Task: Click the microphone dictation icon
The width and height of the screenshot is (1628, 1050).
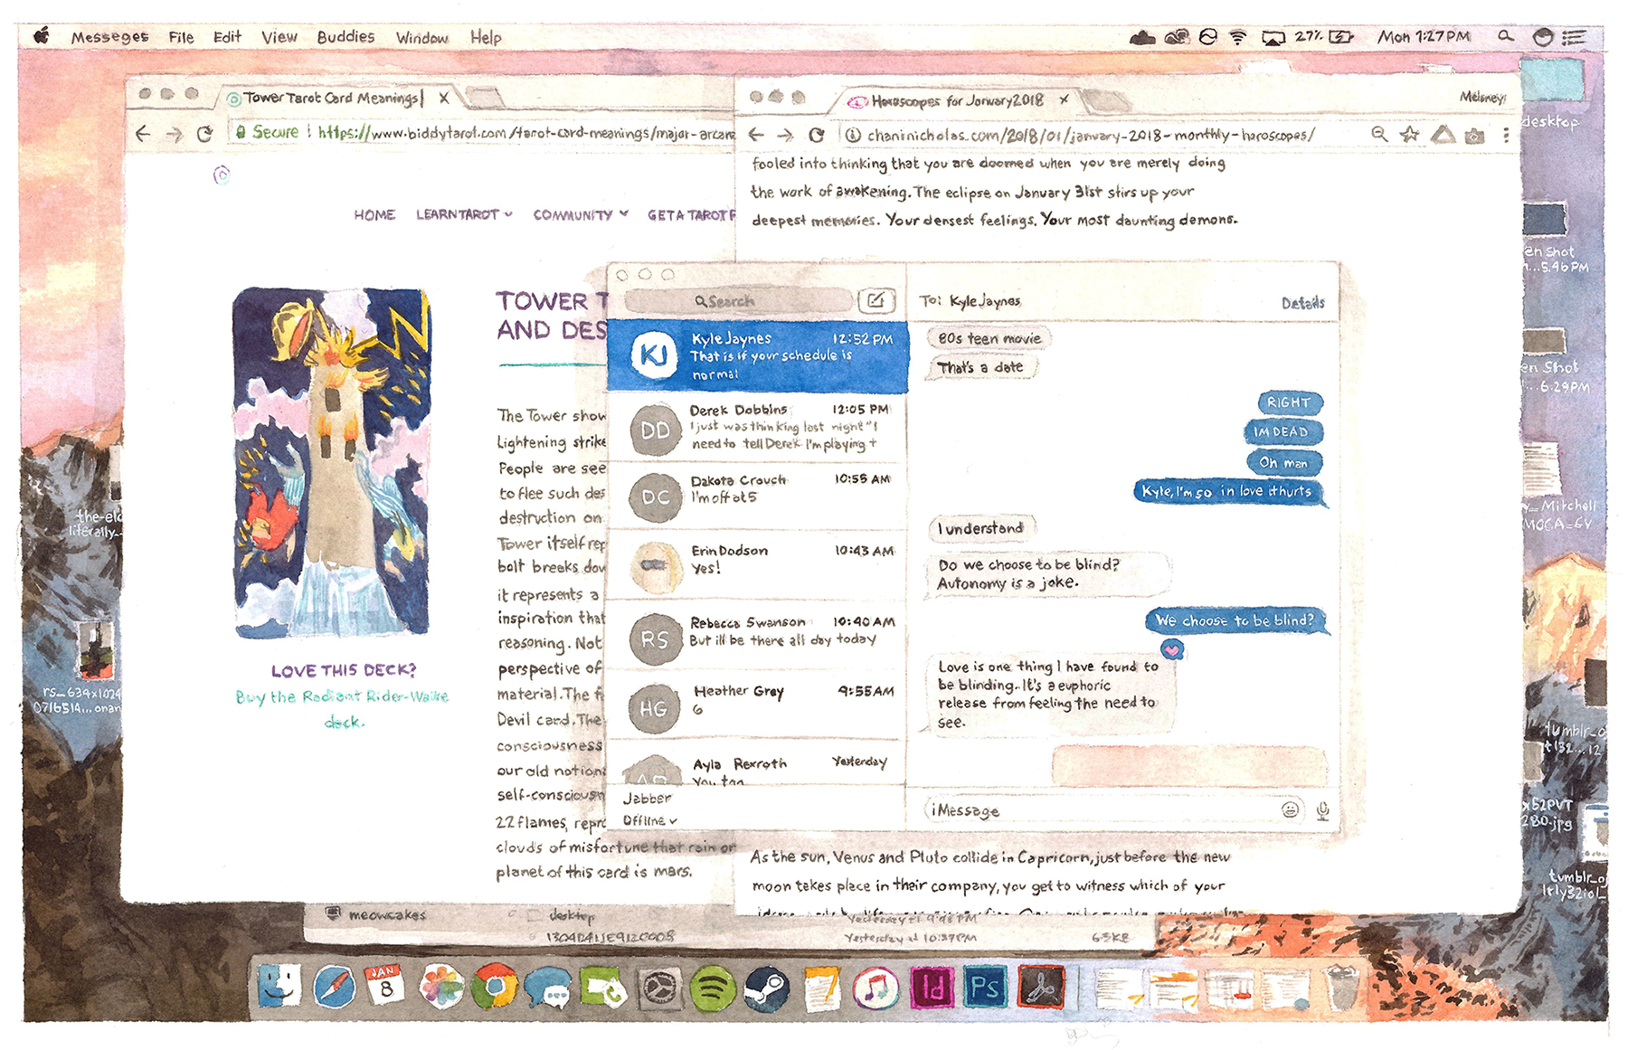Action: click(1322, 810)
